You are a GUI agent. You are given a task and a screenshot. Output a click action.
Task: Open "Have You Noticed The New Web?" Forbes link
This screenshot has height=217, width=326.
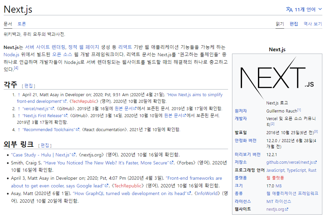click(109, 163)
